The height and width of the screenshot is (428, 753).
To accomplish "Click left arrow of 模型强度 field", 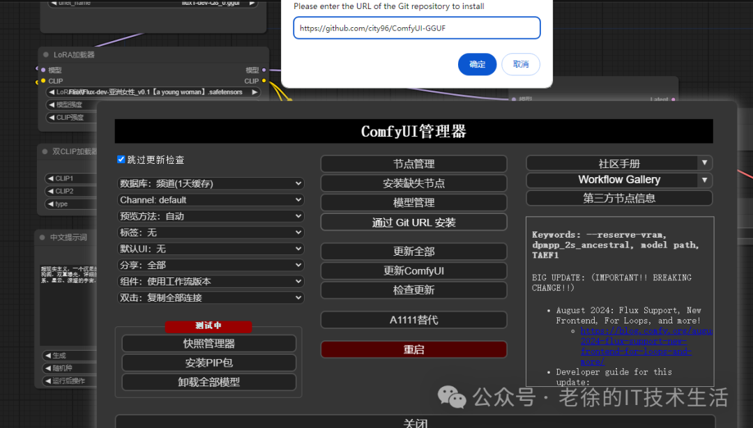I will (52, 105).
